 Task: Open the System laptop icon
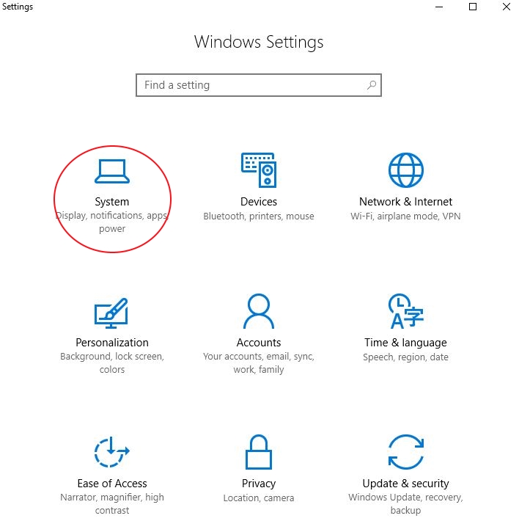point(112,171)
